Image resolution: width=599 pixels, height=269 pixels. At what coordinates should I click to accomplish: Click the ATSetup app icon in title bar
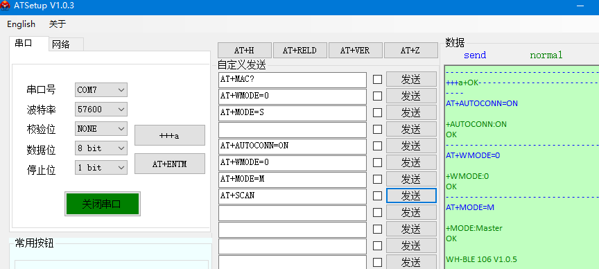[5, 6]
